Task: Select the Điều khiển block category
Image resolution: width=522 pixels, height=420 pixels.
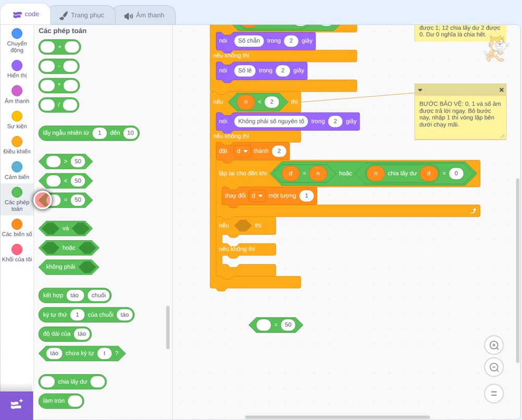Action: pos(17,145)
